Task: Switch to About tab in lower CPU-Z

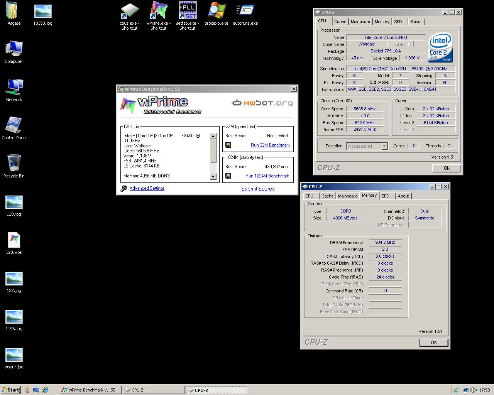Action: tap(403, 196)
